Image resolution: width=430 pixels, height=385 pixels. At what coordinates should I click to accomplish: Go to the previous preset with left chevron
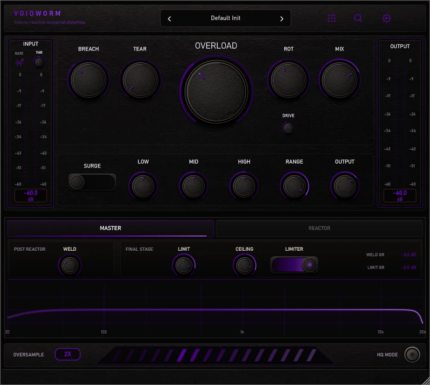pyautogui.click(x=170, y=19)
